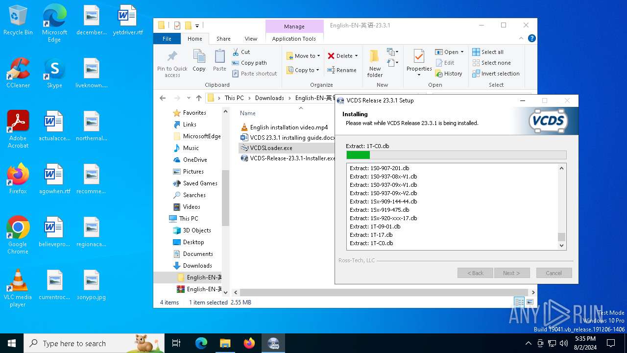Open Links in navigation pane
This screenshot has width=627, height=353.
point(190,125)
